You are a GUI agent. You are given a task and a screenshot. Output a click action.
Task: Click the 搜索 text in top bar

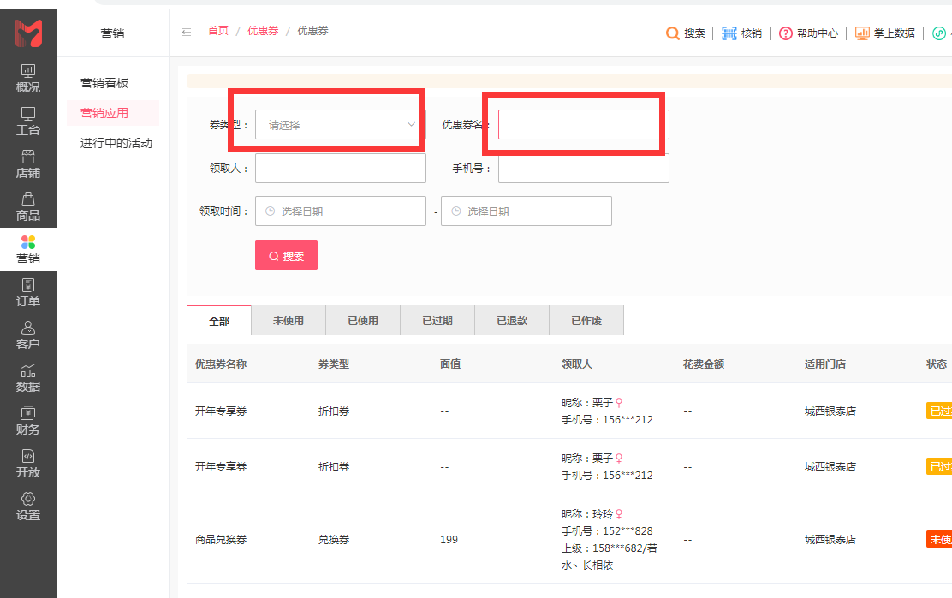click(x=694, y=33)
